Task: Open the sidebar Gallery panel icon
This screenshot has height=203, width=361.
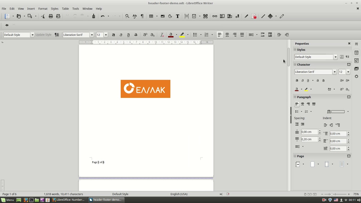Action: click(356, 69)
